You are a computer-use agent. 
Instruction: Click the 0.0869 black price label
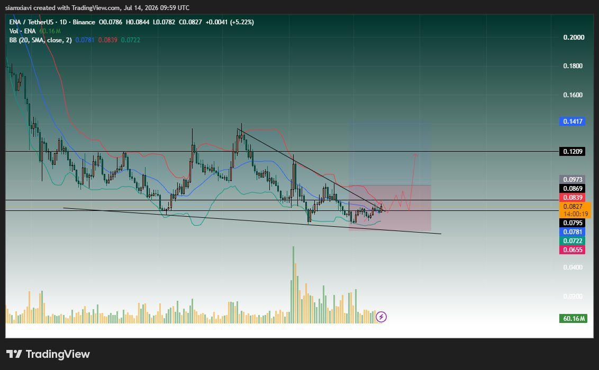572,188
